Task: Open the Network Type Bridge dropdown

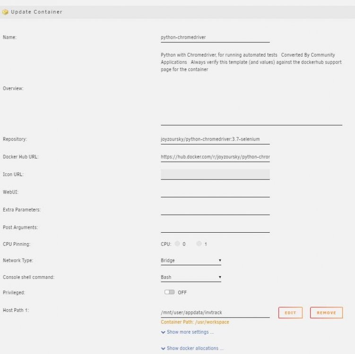Action: (x=191, y=261)
